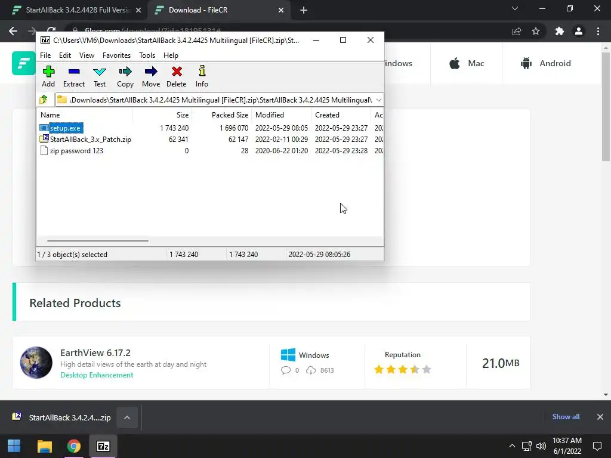Switch to the Download - FileCR tab
The width and height of the screenshot is (611, 458).
coord(218,10)
